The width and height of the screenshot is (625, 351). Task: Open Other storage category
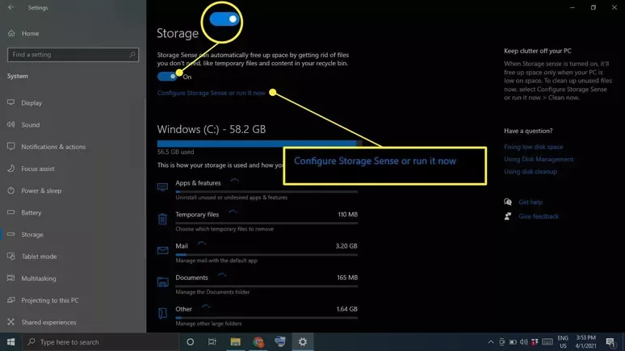click(257, 315)
